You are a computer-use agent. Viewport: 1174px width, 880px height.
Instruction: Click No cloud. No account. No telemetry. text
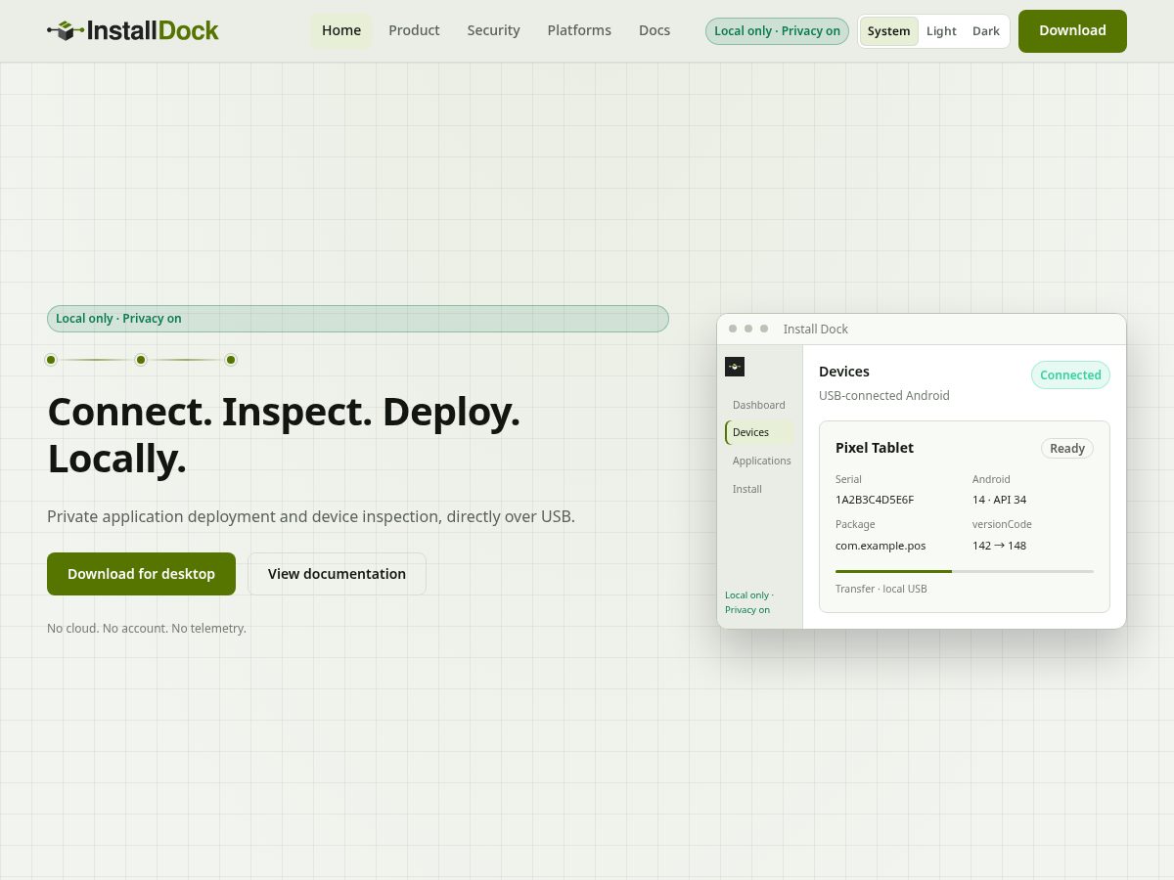(147, 629)
